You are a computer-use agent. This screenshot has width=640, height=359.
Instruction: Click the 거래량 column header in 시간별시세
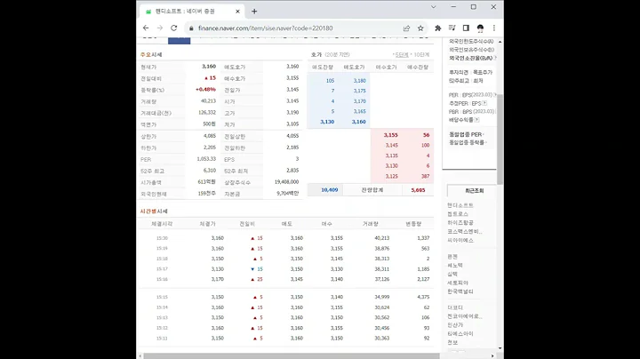tap(370, 224)
